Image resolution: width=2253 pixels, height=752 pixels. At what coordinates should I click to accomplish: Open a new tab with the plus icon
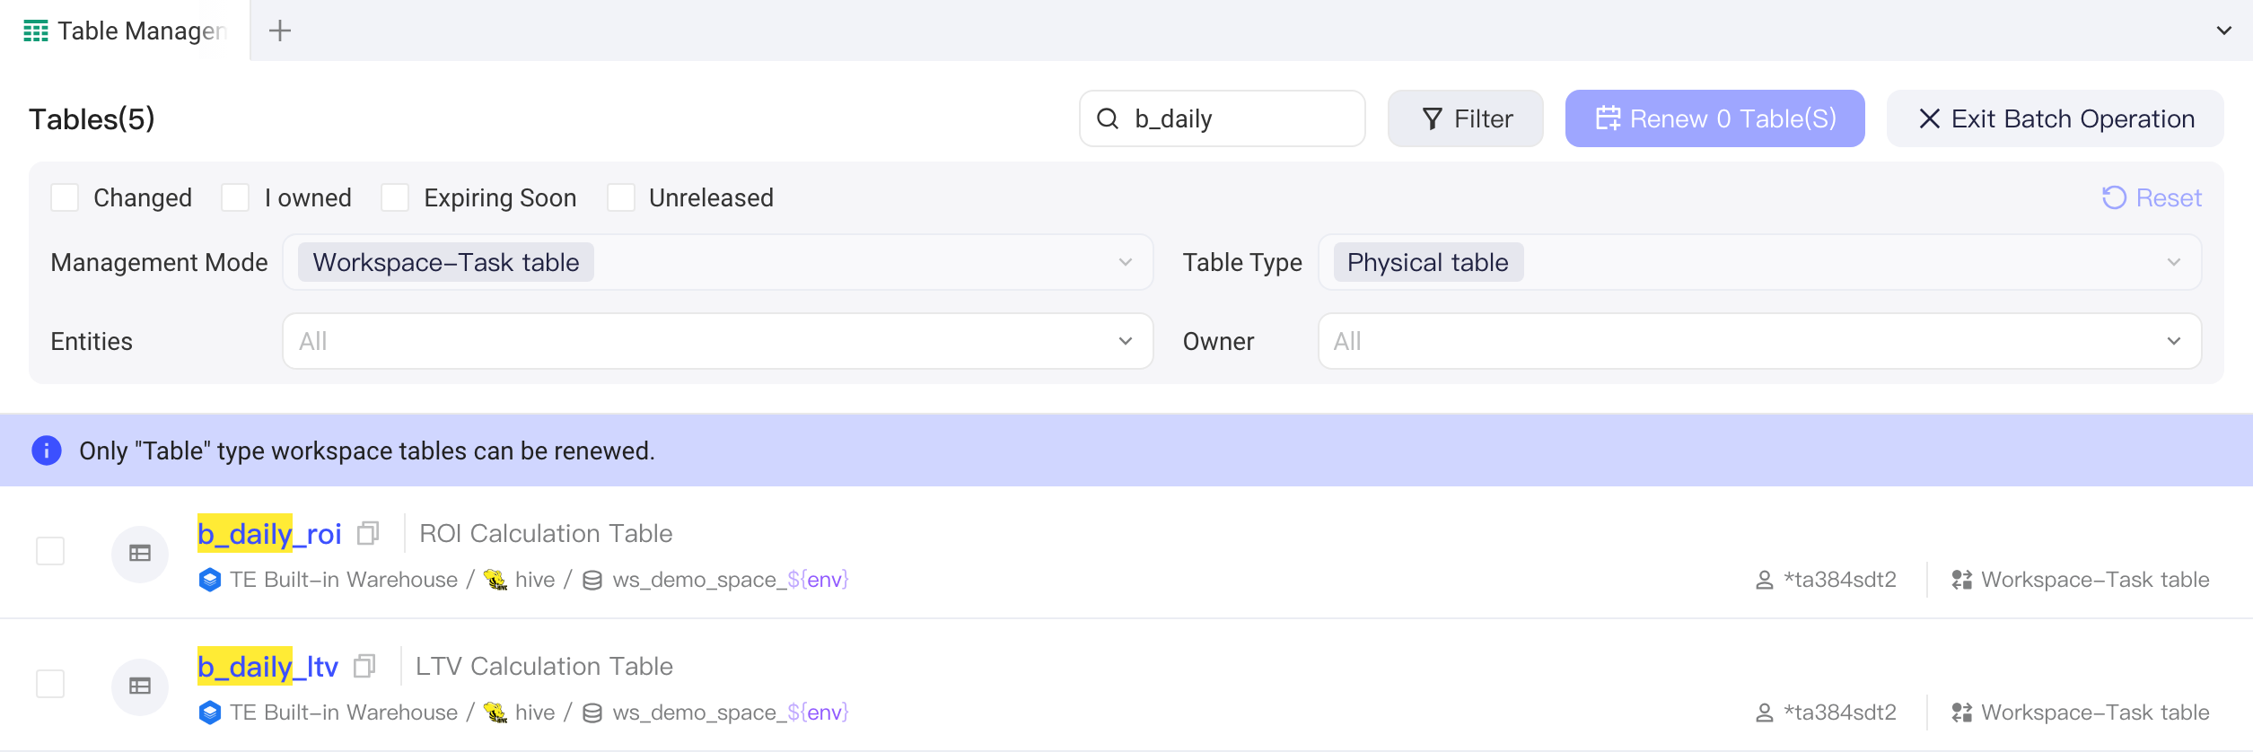pyautogui.click(x=280, y=31)
